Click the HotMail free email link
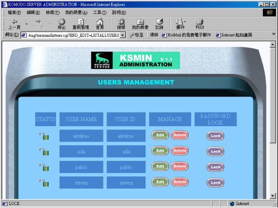Screen dimensions: 278x208 tap(186, 35)
